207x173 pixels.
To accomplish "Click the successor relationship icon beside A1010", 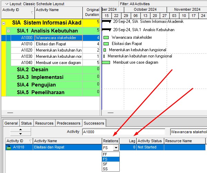I will [x=9, y=147].
